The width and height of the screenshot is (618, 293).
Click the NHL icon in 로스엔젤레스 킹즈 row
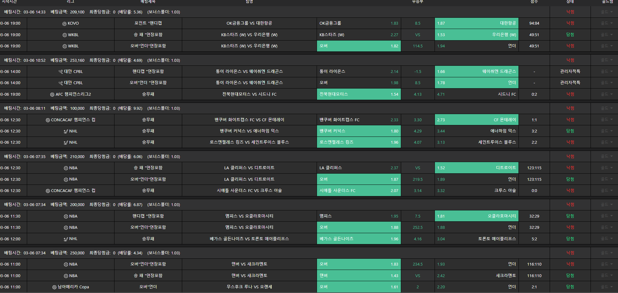tap(66, 143)
